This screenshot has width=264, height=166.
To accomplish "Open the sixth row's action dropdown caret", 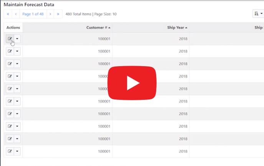I will (17, 101).
